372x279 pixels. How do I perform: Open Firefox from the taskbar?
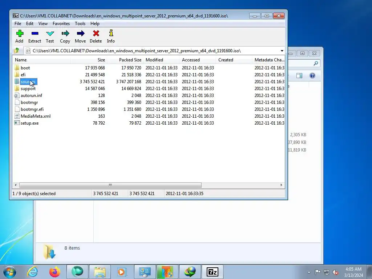[x=55, y=272]
